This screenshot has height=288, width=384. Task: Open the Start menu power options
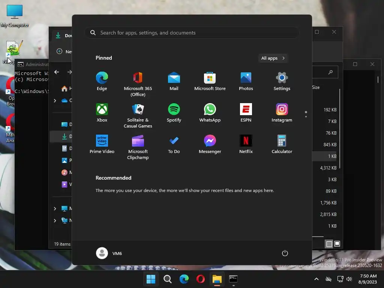pyautogui.click(x=285, y=253)
